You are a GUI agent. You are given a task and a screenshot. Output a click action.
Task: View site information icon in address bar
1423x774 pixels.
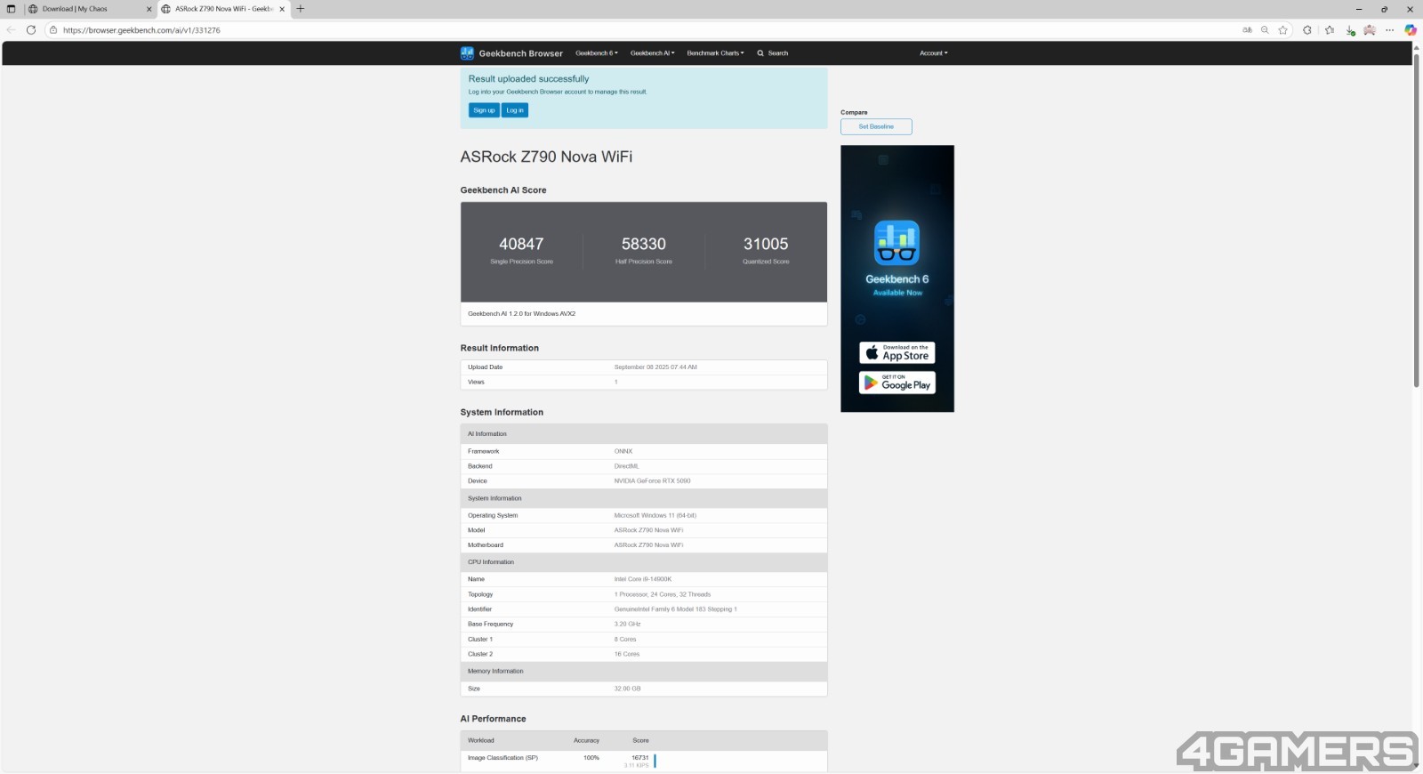coord(52,30)
